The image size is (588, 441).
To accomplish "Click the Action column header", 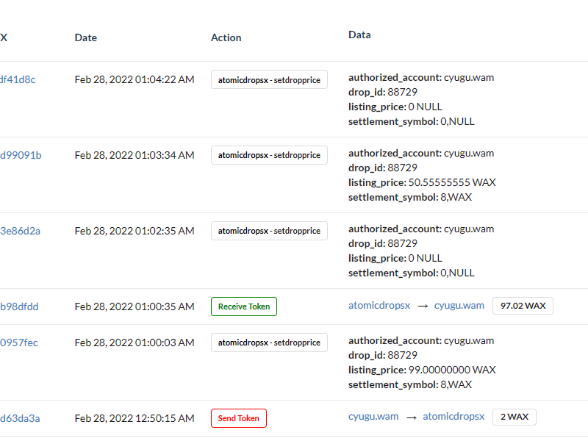I will coord(226,38).
